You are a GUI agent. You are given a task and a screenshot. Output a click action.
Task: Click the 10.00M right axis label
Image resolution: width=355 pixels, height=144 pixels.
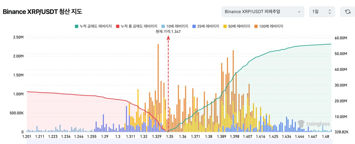click(x=341, y=117)
